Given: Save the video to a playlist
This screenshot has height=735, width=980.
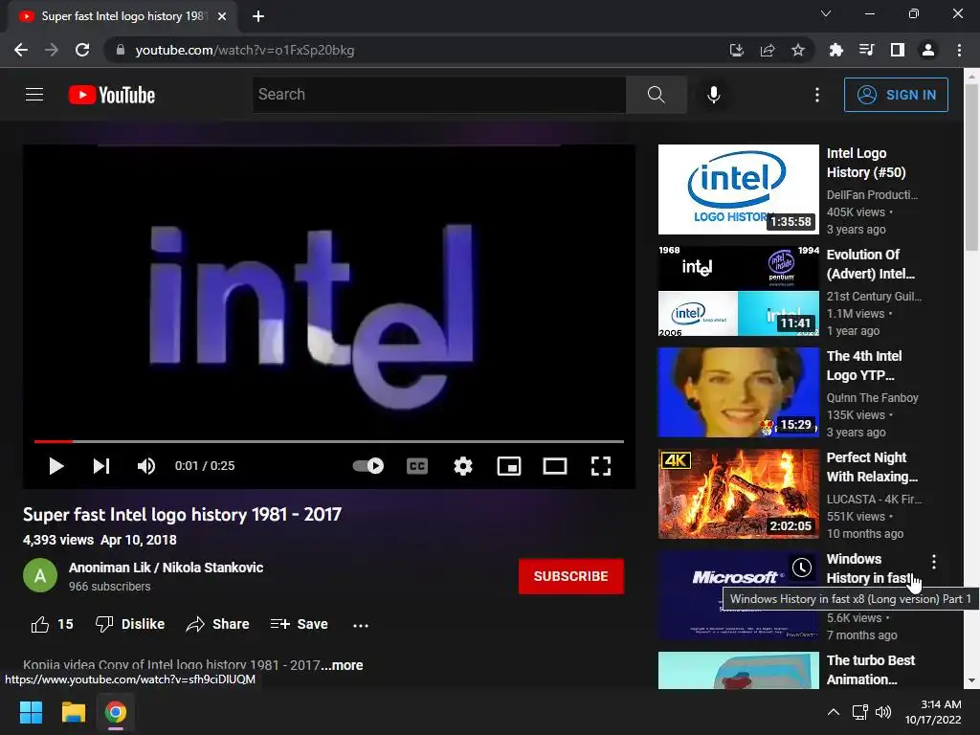Looking at the screenshot, I should pyautogui.click(x=299, y=624).
